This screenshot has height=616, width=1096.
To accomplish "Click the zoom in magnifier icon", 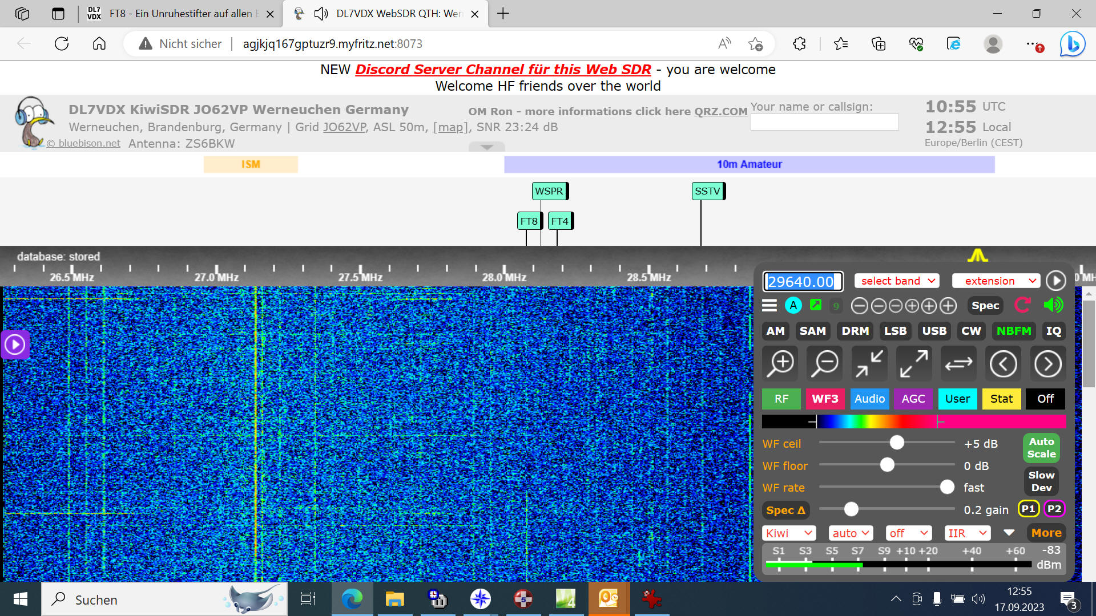I will pyautogui.click(x=780, y=363).
